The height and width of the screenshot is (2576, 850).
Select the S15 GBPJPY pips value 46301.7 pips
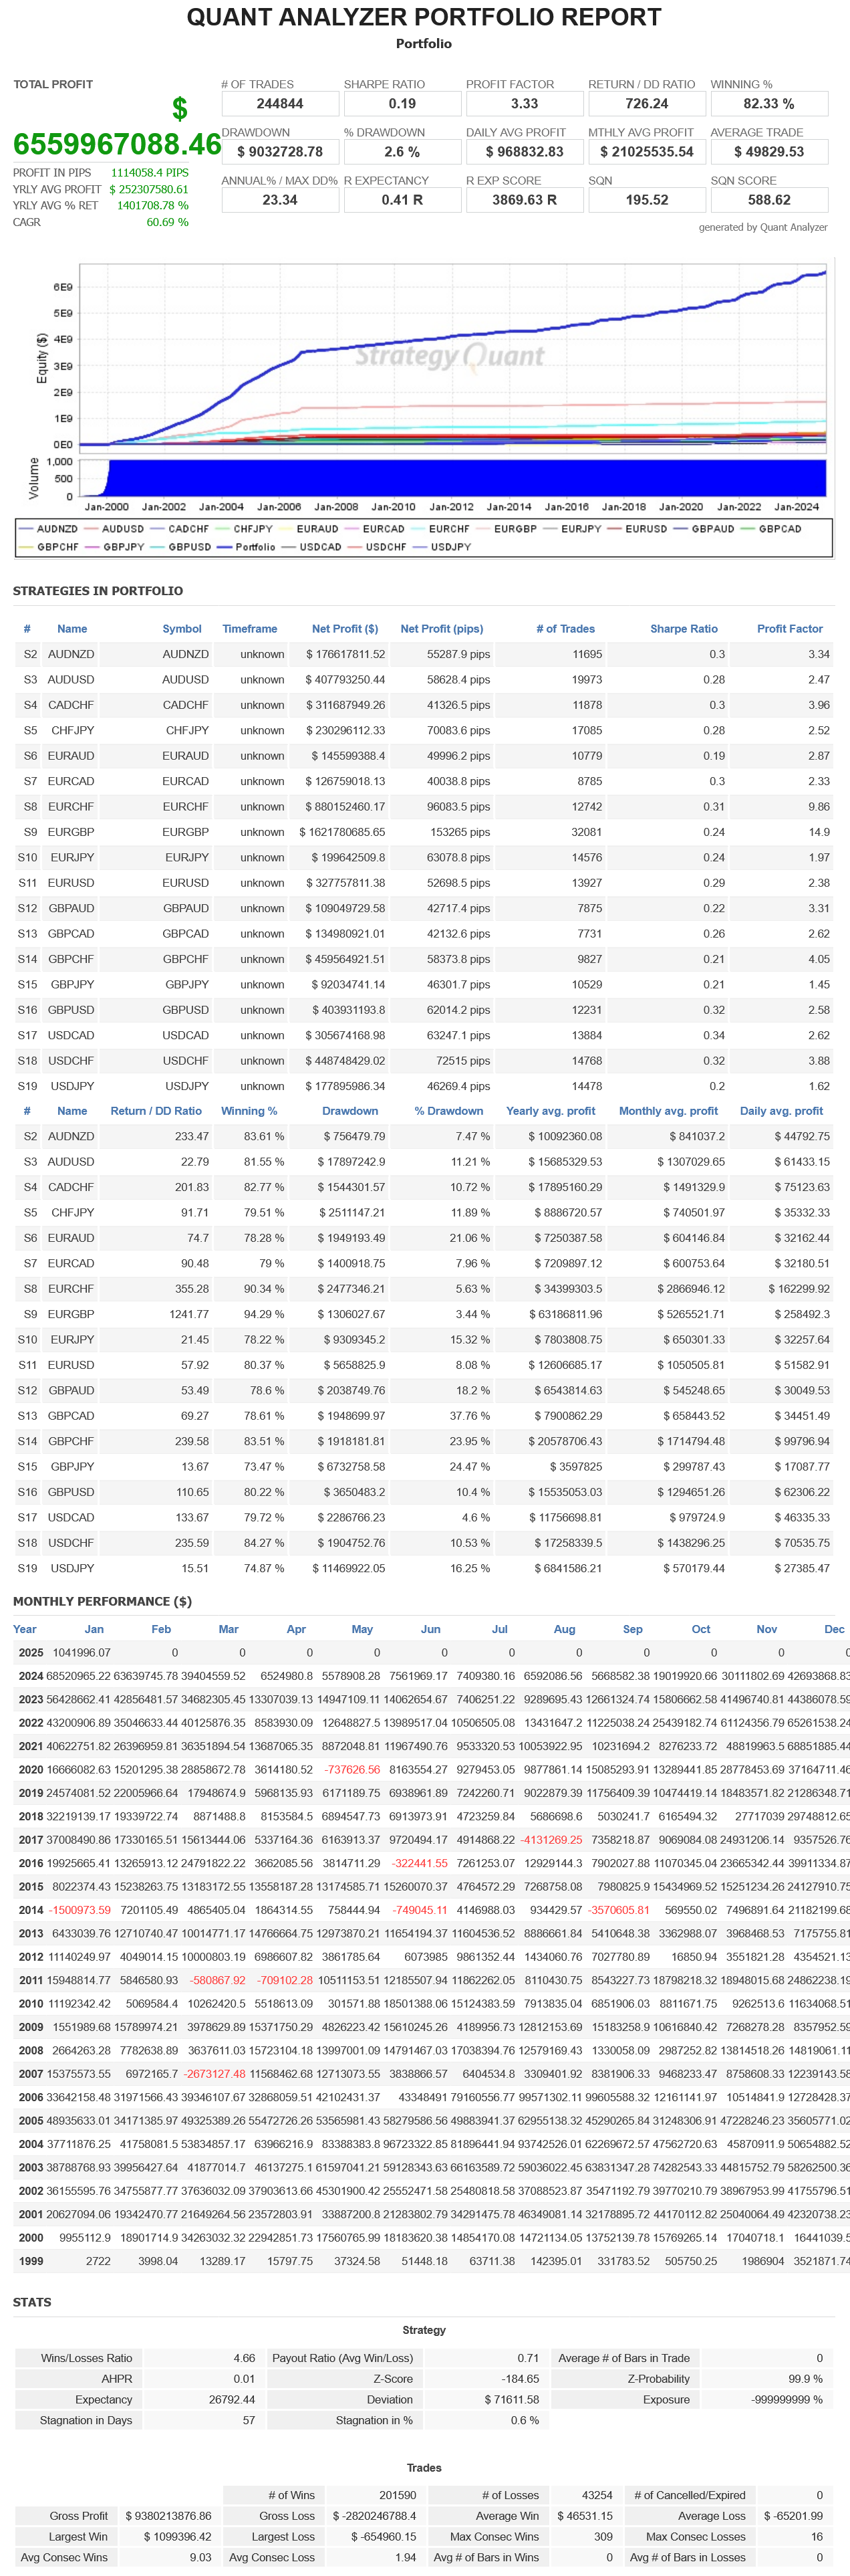458,985
